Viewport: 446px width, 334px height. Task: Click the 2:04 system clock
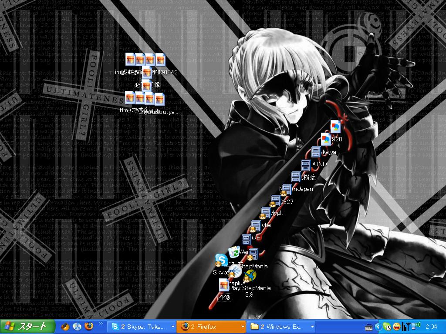pos(431,327)
